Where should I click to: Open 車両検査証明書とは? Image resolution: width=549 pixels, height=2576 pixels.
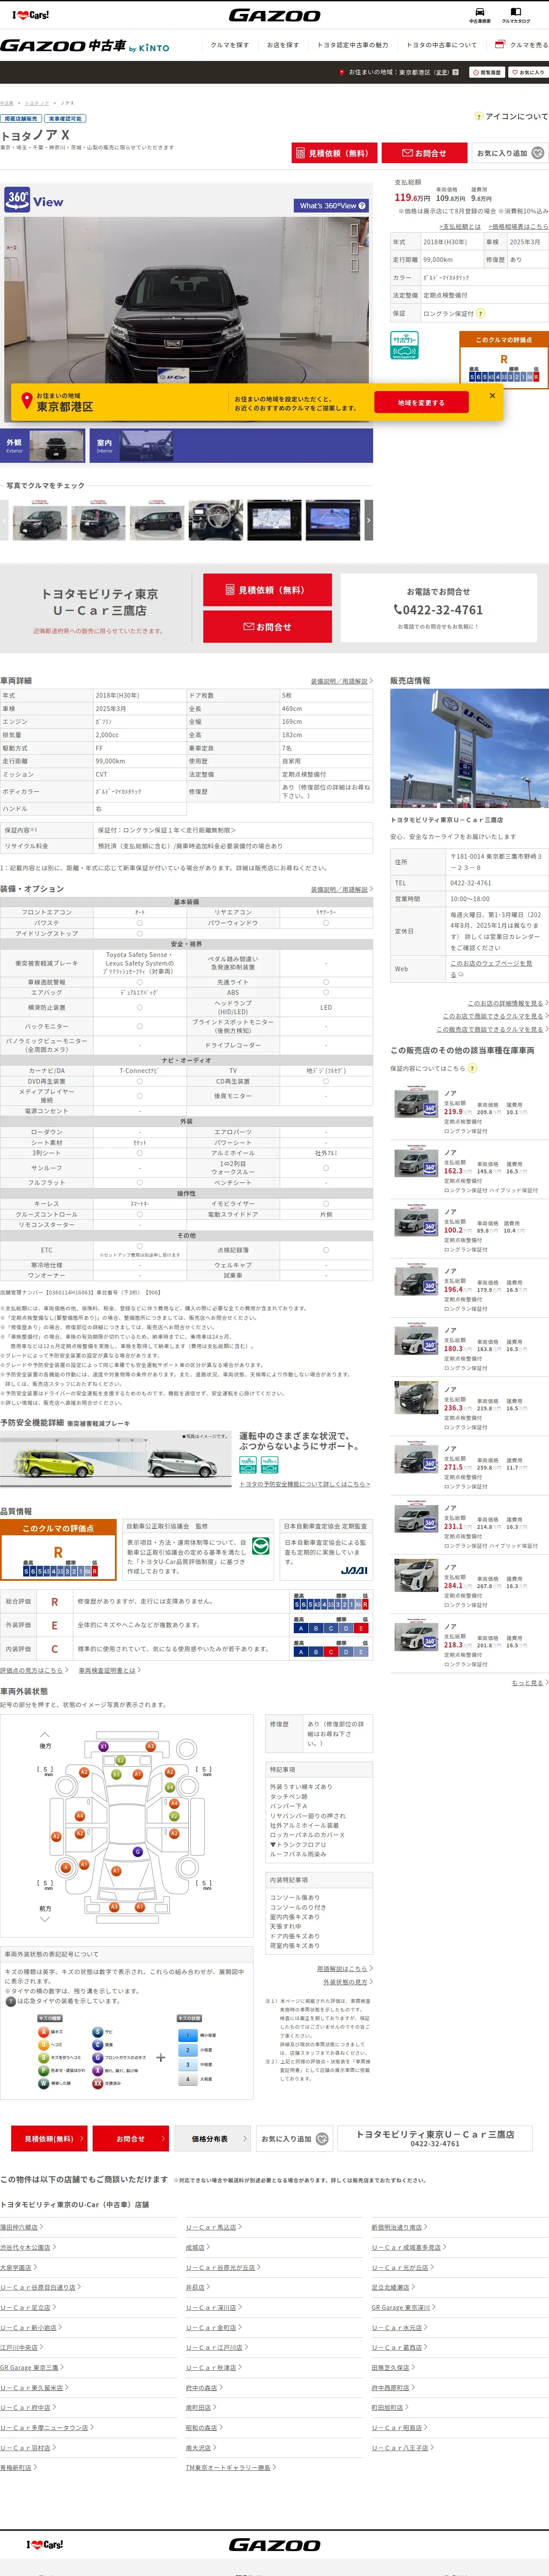click(109, 1670)
